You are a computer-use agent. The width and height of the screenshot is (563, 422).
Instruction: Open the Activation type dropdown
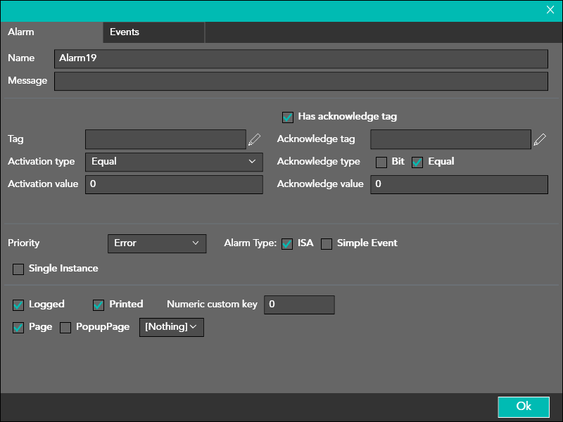(174, 162)
